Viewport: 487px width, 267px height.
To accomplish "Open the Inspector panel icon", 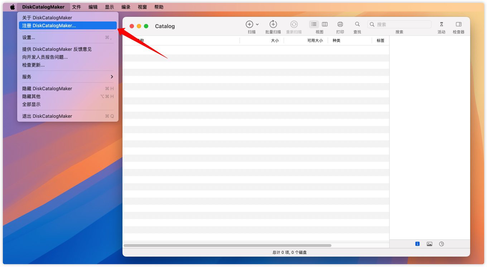I will (x=458, y=24).
